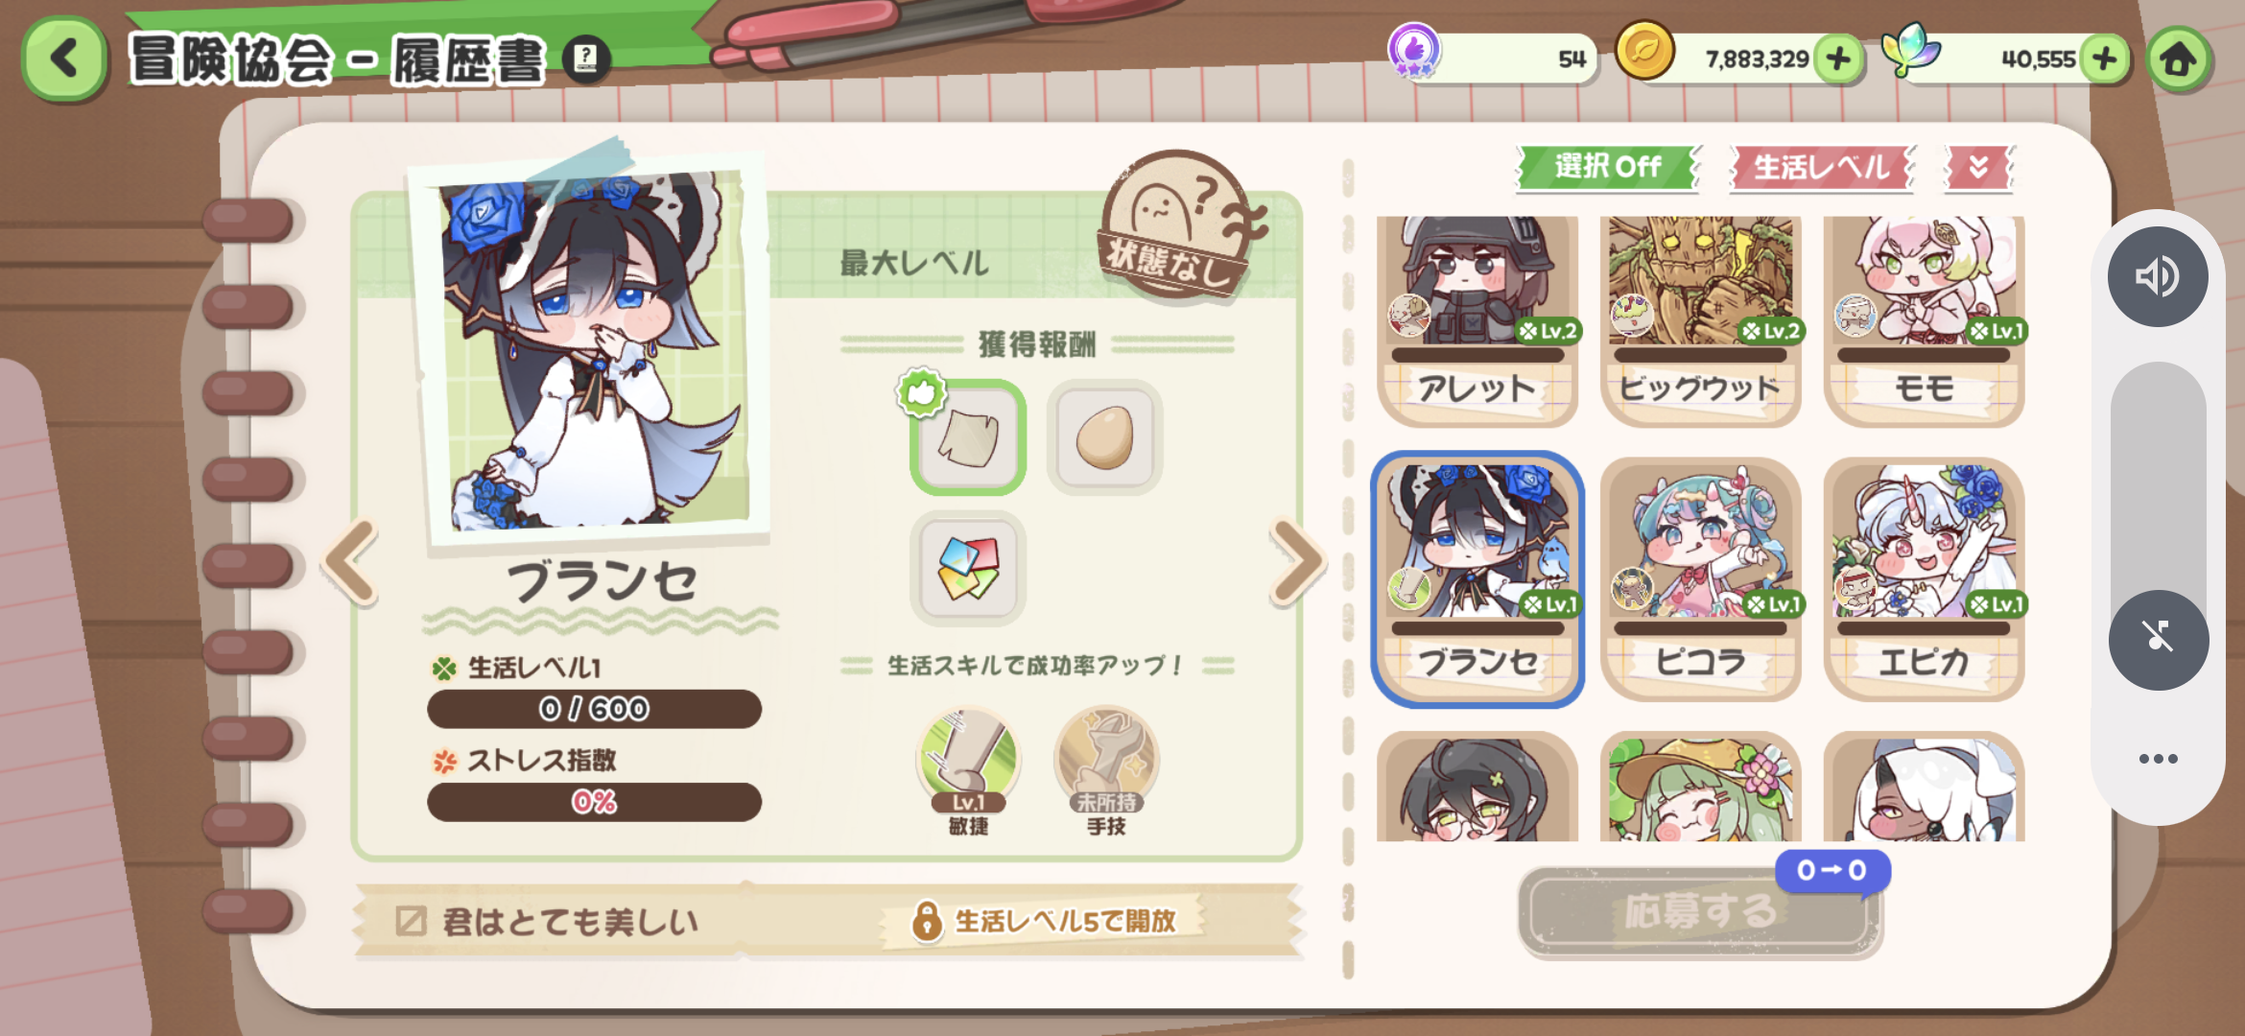Tap the speaker volume icon
The width and height of the screenshot is (2245, 1036).
tap(2158, 277)
